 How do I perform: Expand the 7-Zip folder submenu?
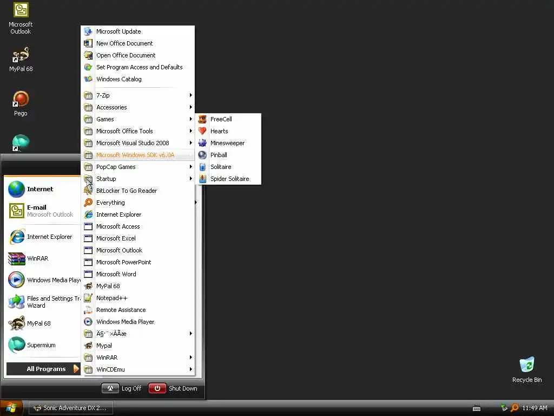click(x=138, y=95)
